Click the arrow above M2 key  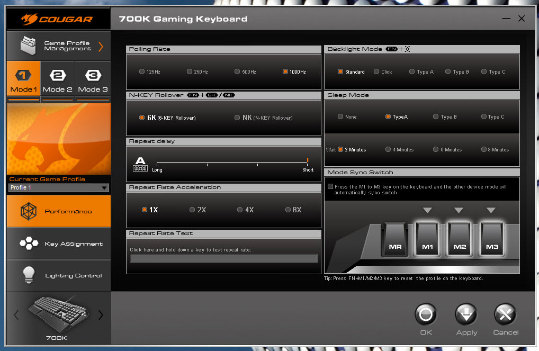click(x=459, y=210)
